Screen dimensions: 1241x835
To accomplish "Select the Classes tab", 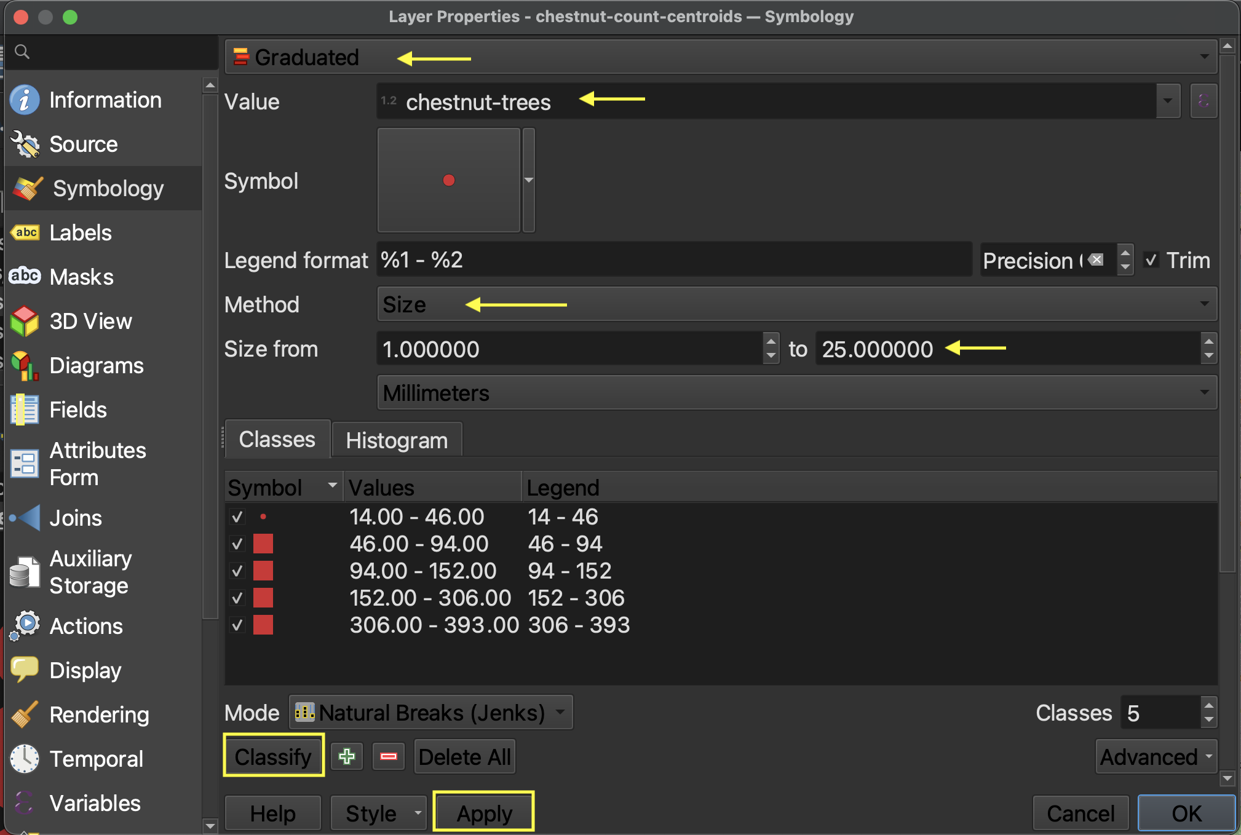I will pos(277,440).
